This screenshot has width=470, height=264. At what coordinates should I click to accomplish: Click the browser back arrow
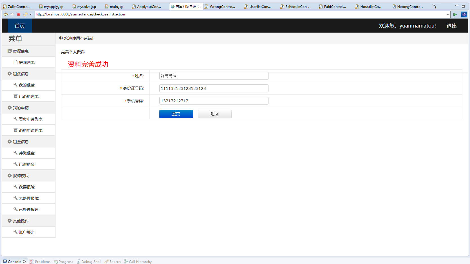[x=5, y=14]
